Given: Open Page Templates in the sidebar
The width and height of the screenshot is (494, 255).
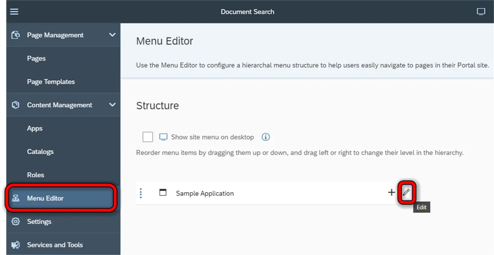Looking at the screenshot, I should click(x=63, y=82).
